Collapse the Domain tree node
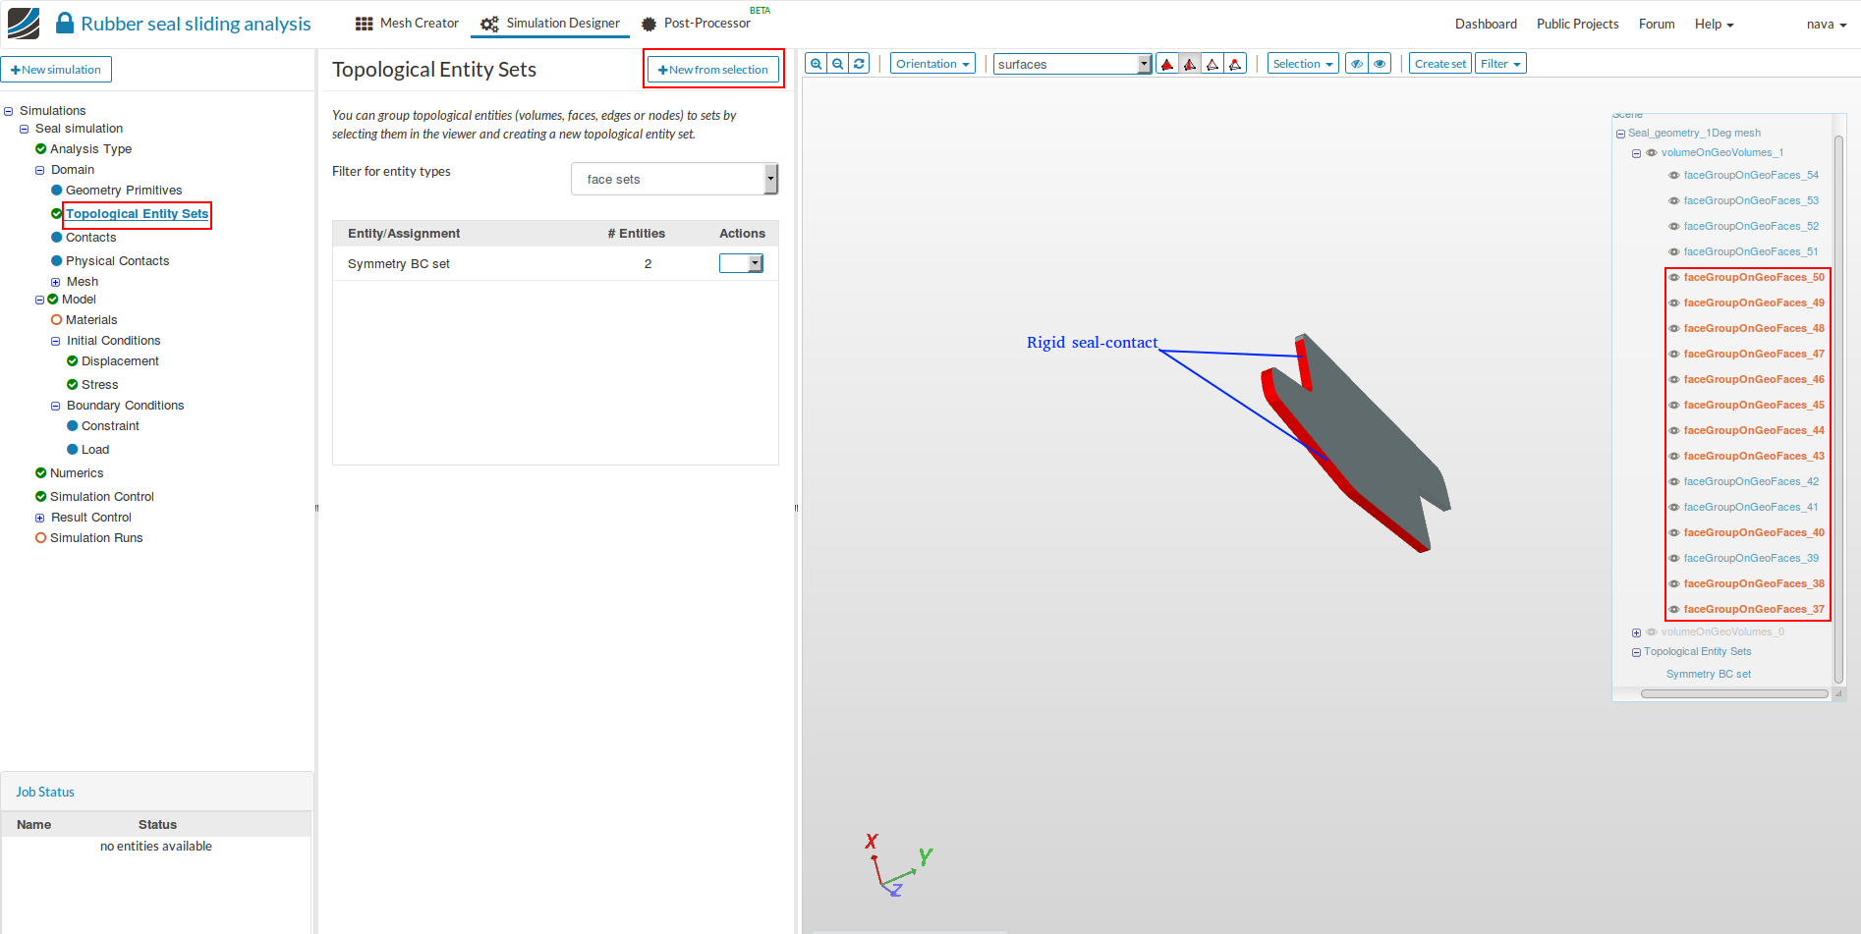This screenshot has height=934, width=1861. click(40, 170)
